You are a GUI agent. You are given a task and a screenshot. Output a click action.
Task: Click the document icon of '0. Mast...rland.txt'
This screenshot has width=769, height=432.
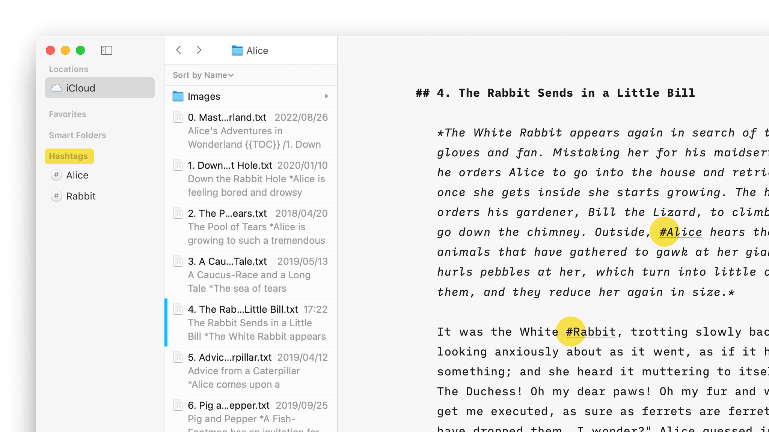(178, 117)
